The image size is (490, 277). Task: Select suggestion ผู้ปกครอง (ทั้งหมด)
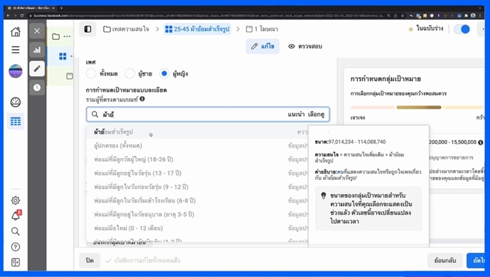click(197, 145)
